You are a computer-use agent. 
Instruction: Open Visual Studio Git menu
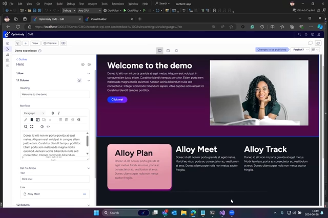click(x=38, y=4)
